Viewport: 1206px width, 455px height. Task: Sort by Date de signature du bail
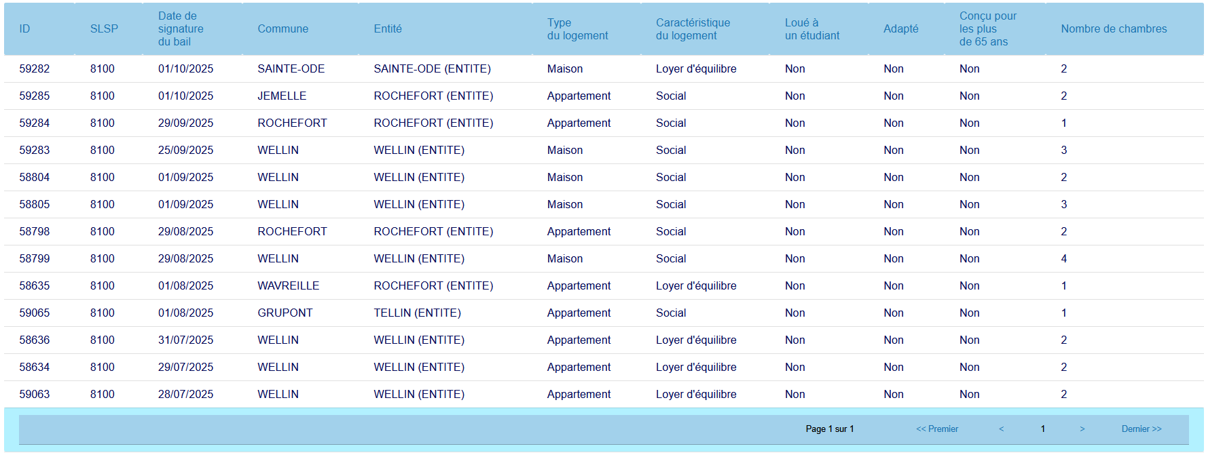(181, 28)
